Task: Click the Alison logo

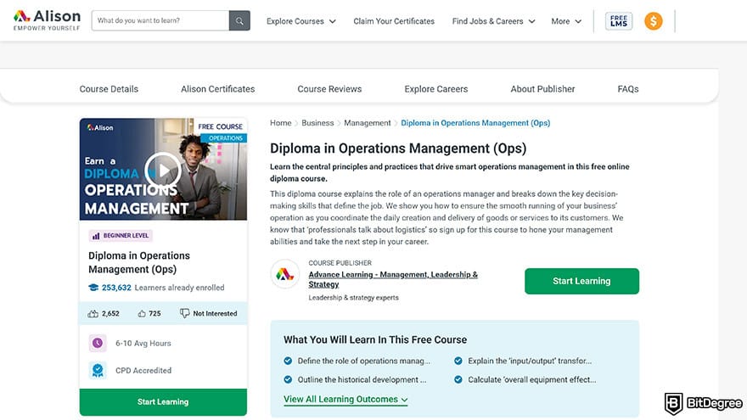Action: [x=47, y=20]
